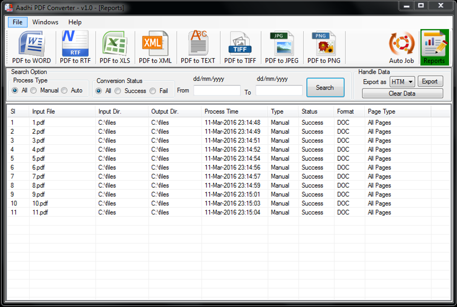This screenshot has height=307, width=457.
Task: Open the Help menu
Action: [75, 22]
